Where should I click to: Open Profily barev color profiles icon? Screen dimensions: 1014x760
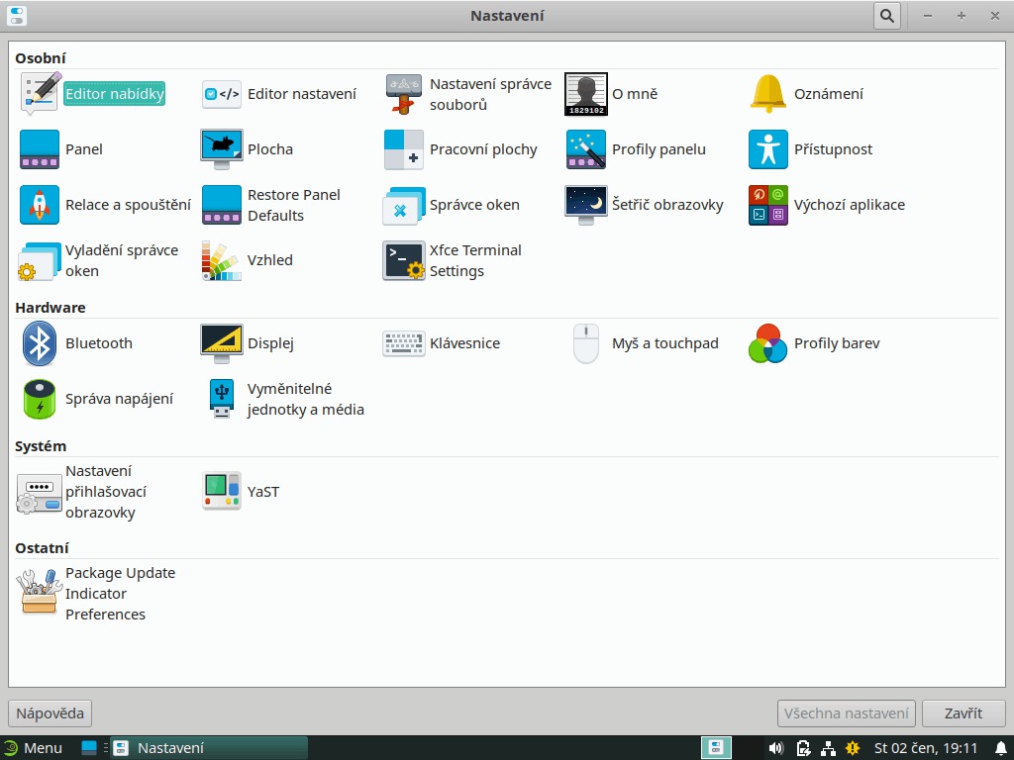coord(768,343)
